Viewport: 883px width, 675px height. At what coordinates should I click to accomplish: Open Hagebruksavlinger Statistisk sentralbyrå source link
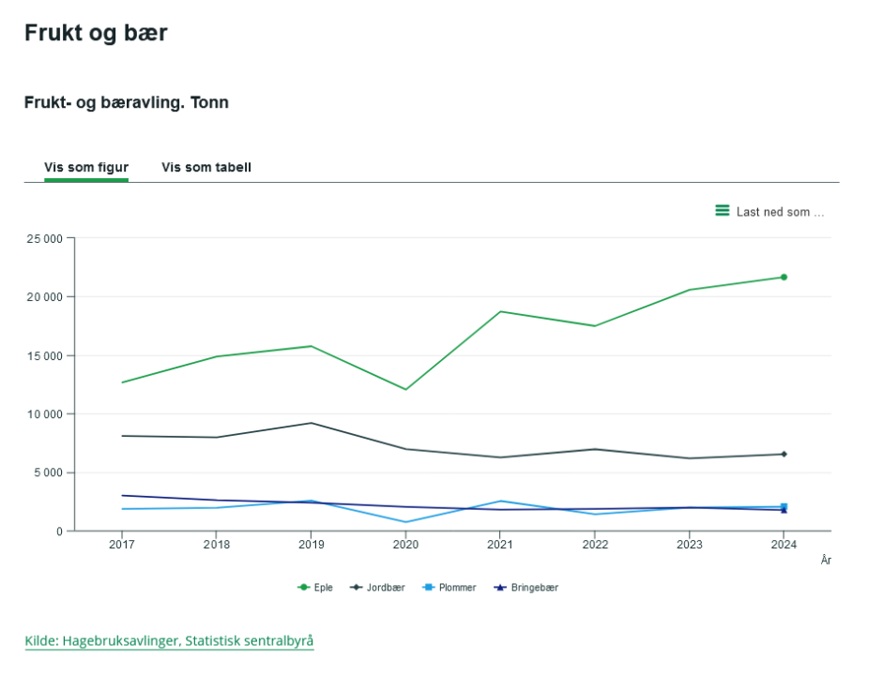coord(169,641)
